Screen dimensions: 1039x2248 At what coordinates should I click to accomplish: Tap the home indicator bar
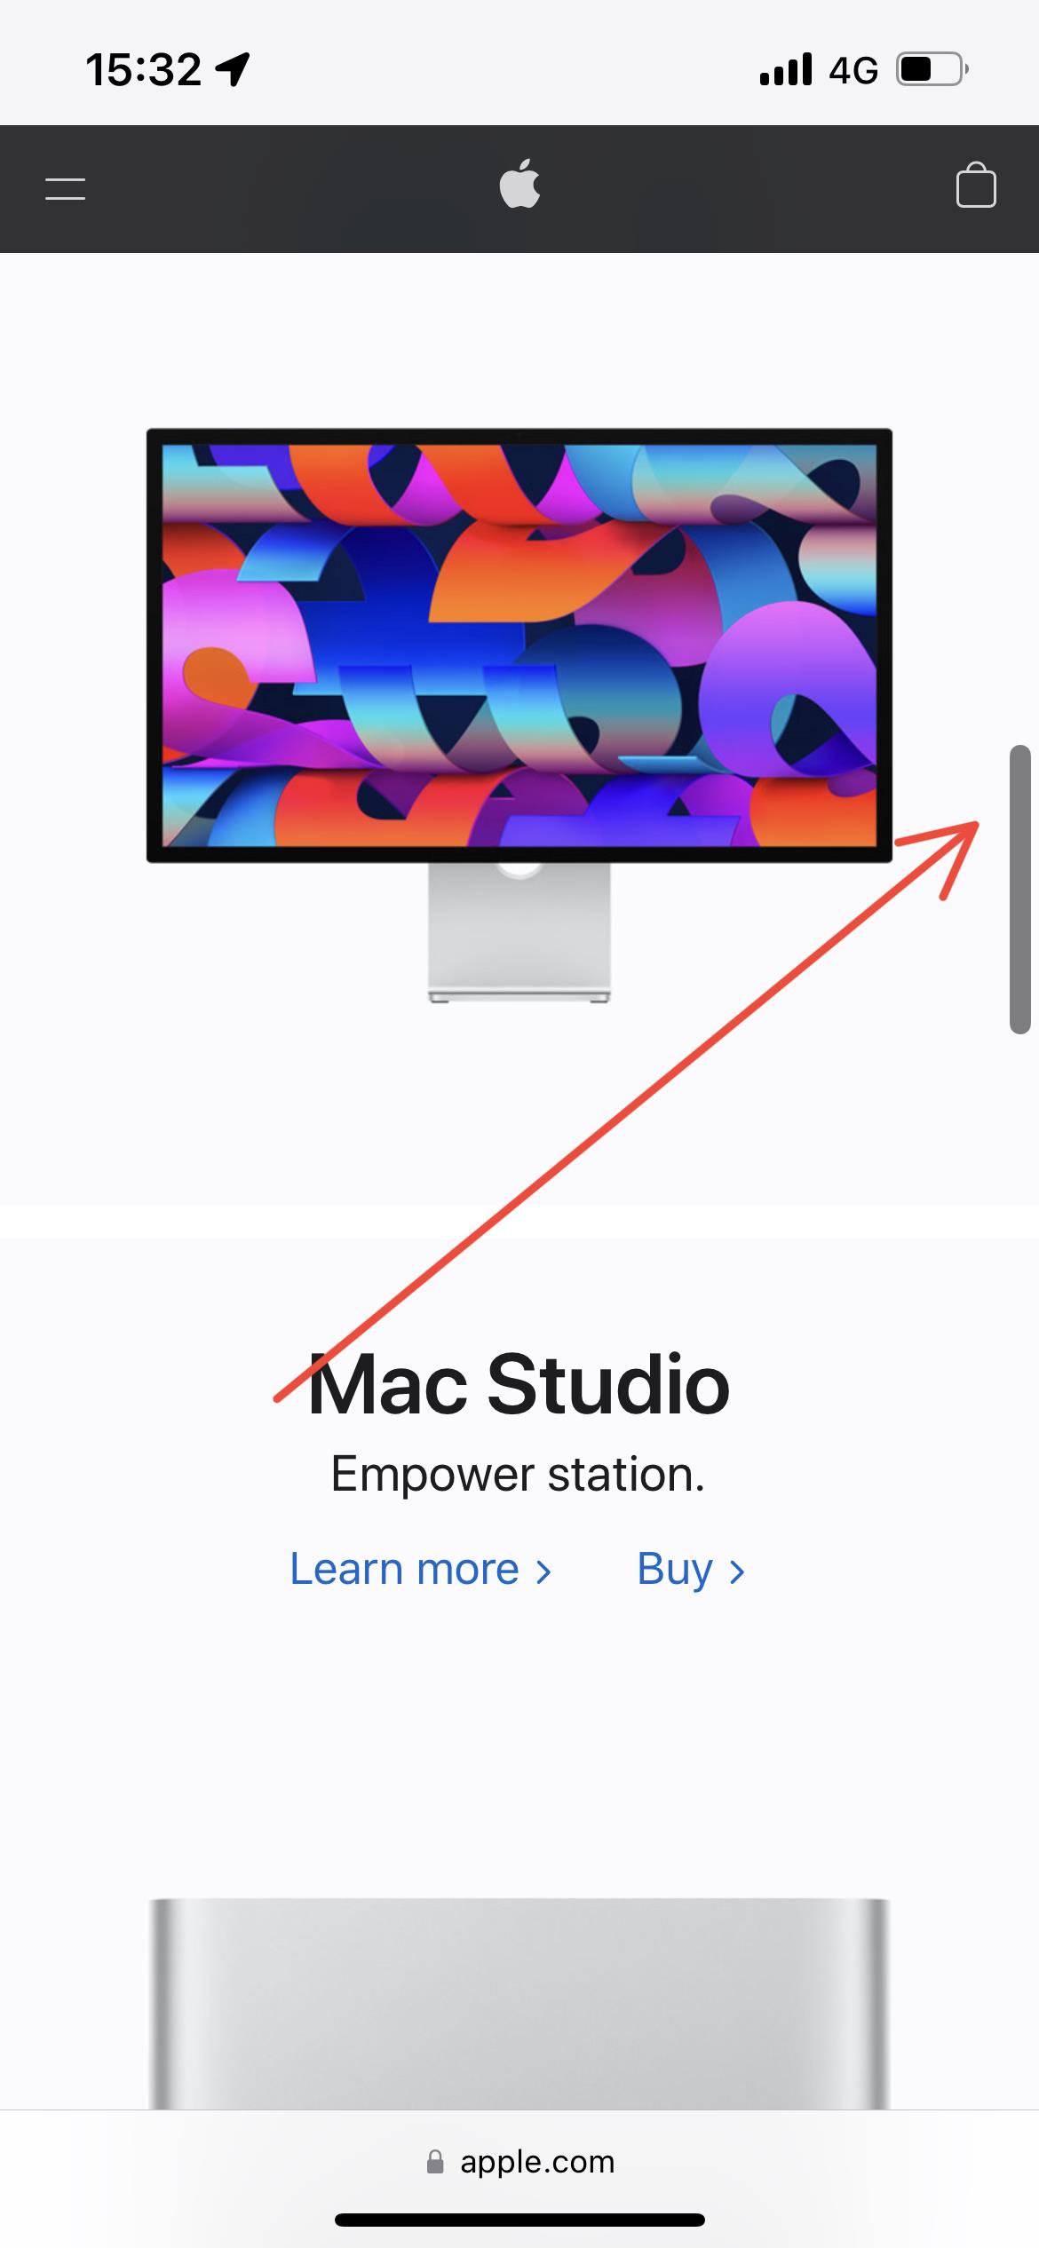click(519, 2220)
